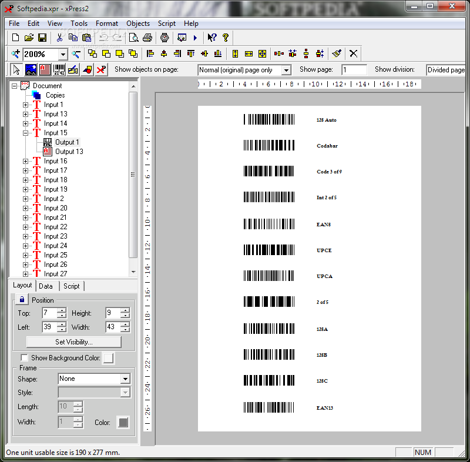Switch to the Data tab
This screenshot has width=470, height=462.
(x=46, y=286)
